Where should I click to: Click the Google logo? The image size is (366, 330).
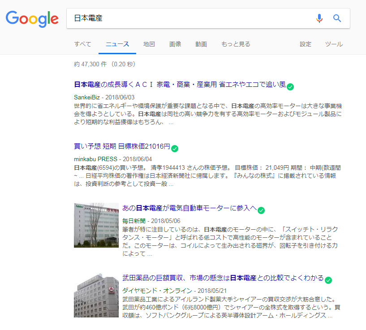point(32,19)
